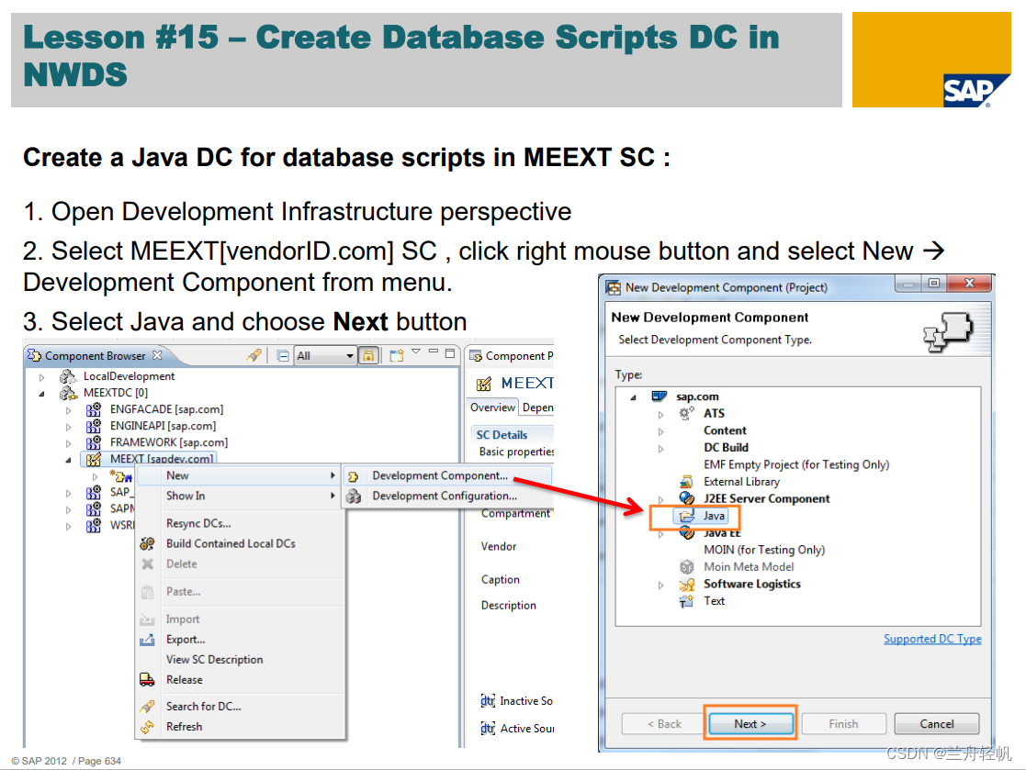Screen dimensions: 1026x770
Task: Collapse the sap.com node in the dialog
Action: pyautogui.click(x=634, y=397)
